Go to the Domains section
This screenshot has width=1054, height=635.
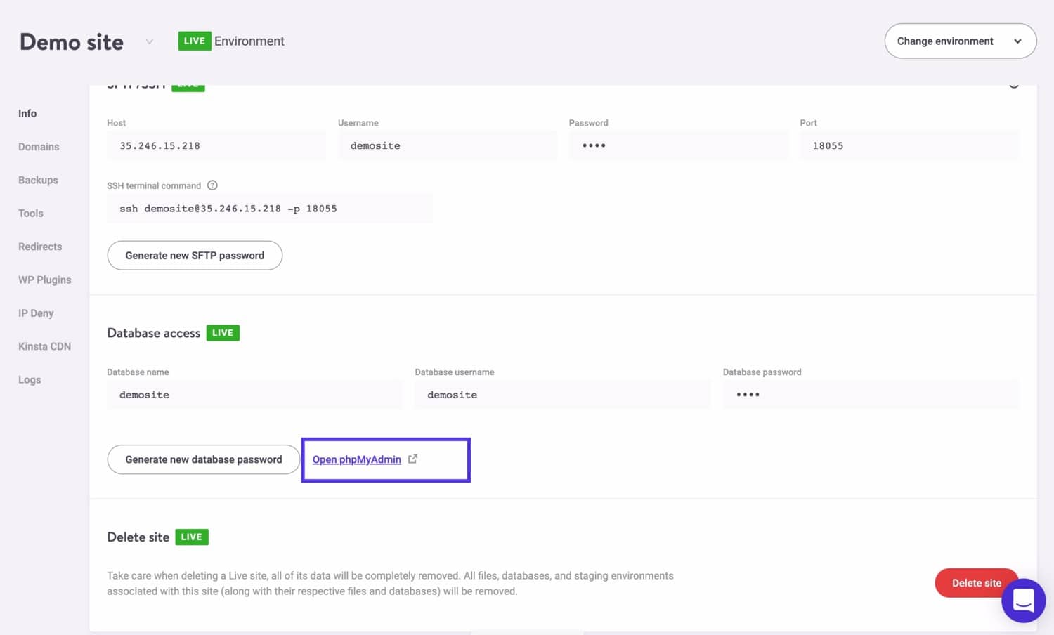[39, 147]
